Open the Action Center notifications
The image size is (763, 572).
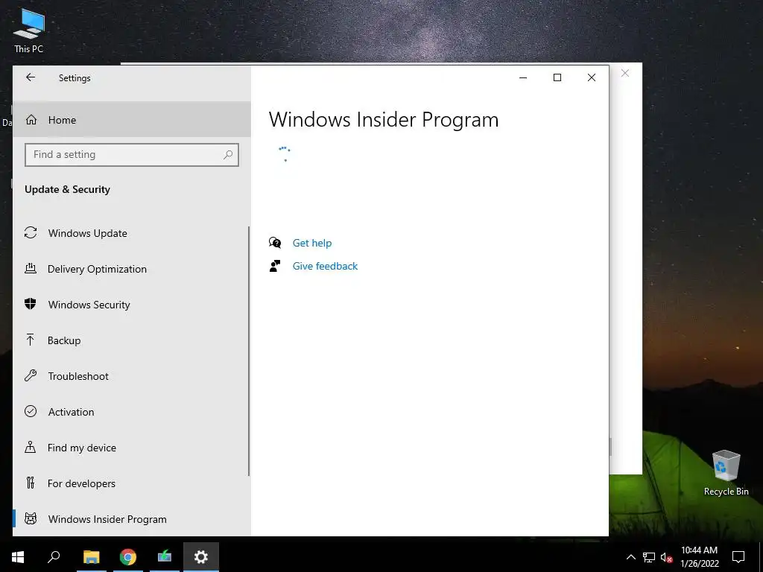[738, 557]
